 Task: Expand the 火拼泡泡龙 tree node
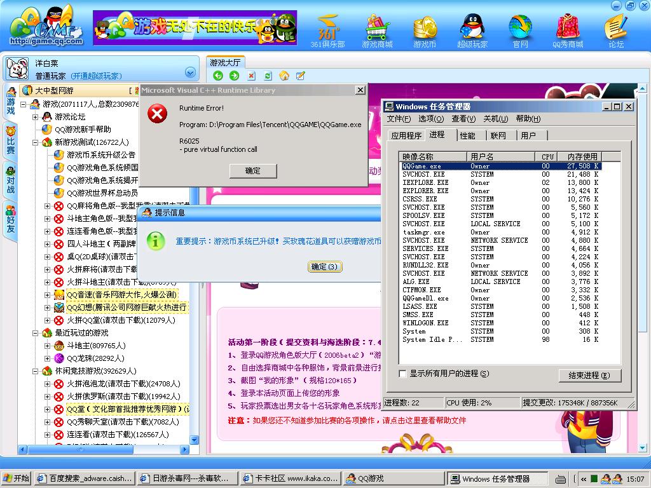pos(47,384)
